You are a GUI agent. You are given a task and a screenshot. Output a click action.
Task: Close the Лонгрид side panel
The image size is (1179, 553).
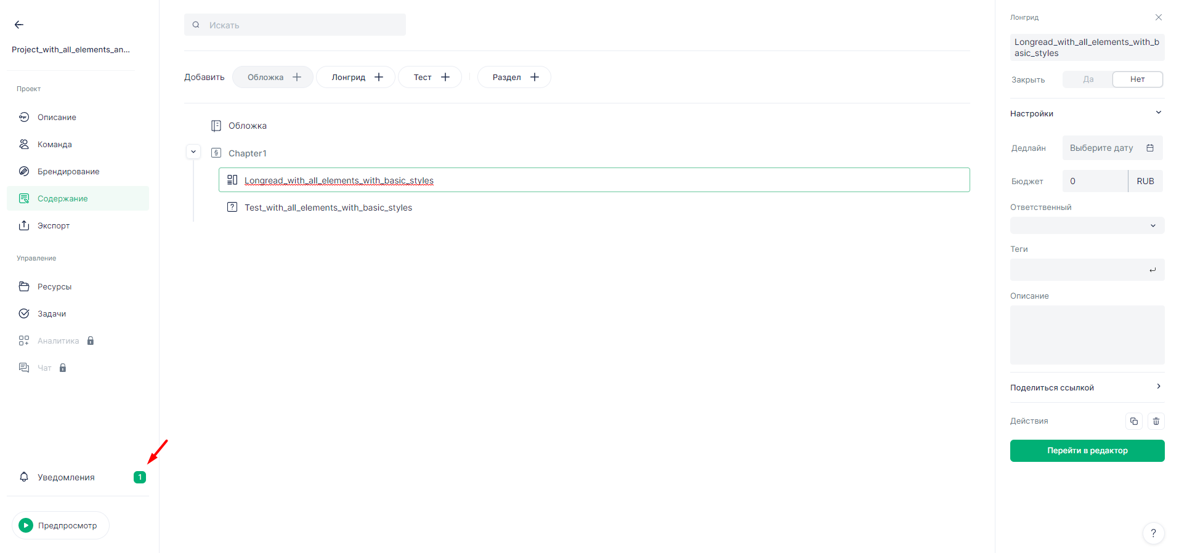(x=1158, y=17)
